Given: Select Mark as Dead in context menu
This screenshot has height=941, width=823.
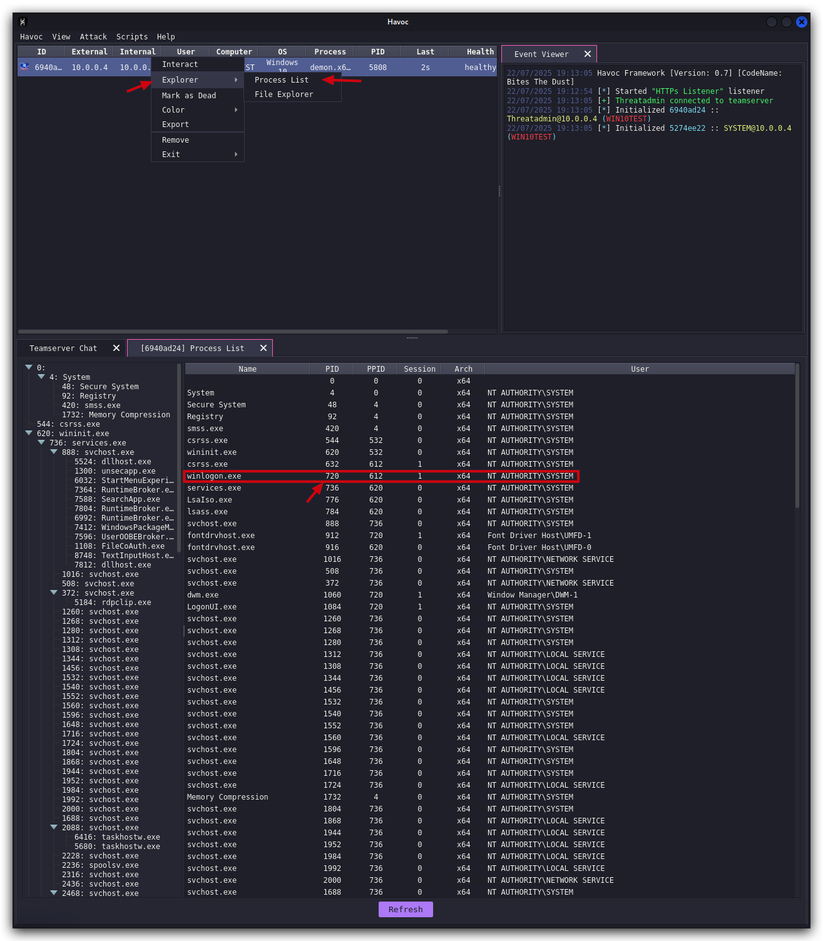Looking at the screenshot, I should coord(198,96).
